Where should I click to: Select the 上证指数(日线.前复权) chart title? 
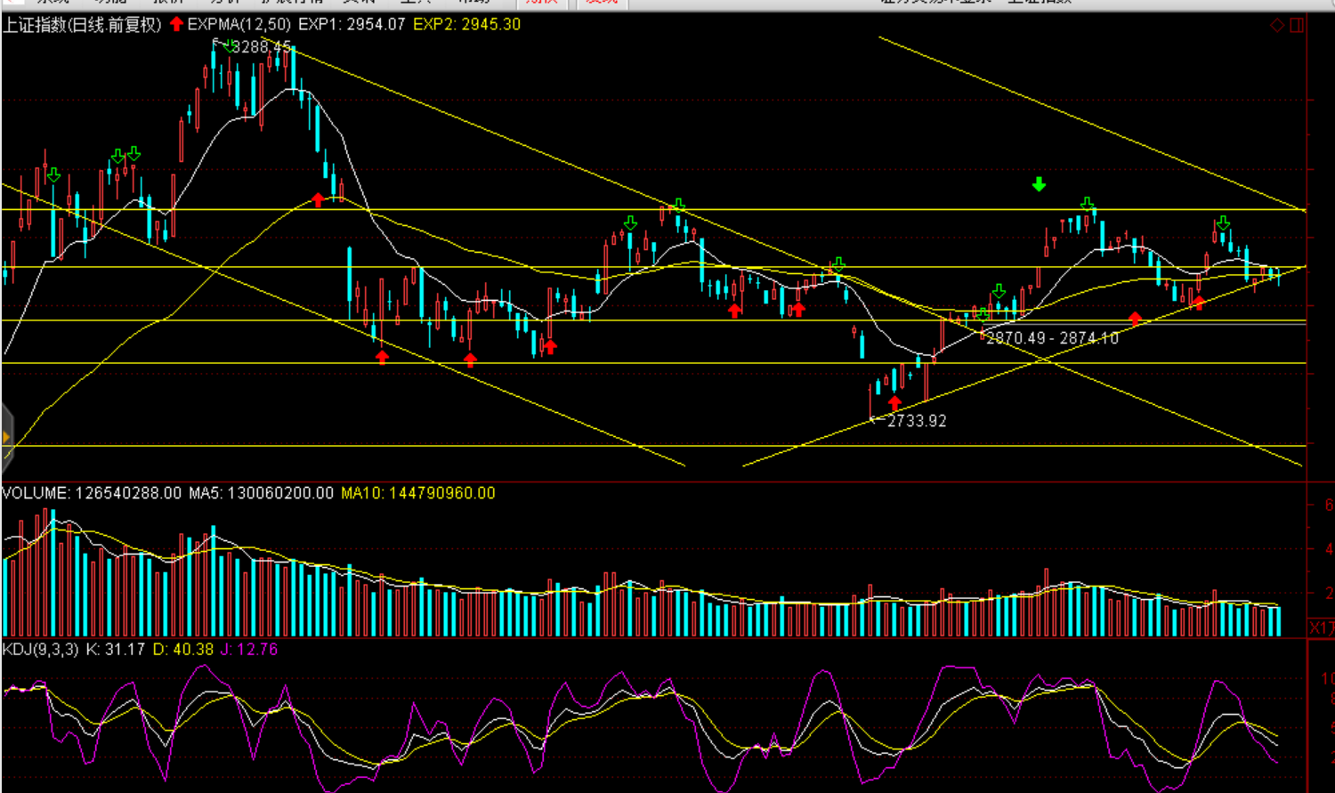pos(82,24)
